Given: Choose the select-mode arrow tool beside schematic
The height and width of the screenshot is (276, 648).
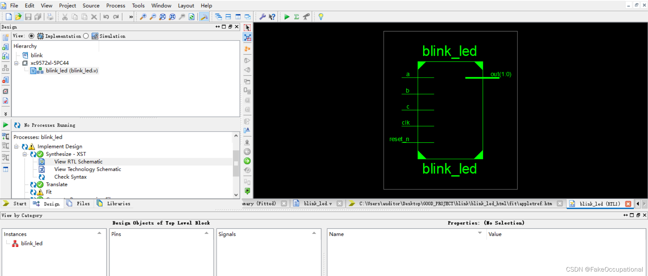Looking at the screenshot, I should [247, 28].
